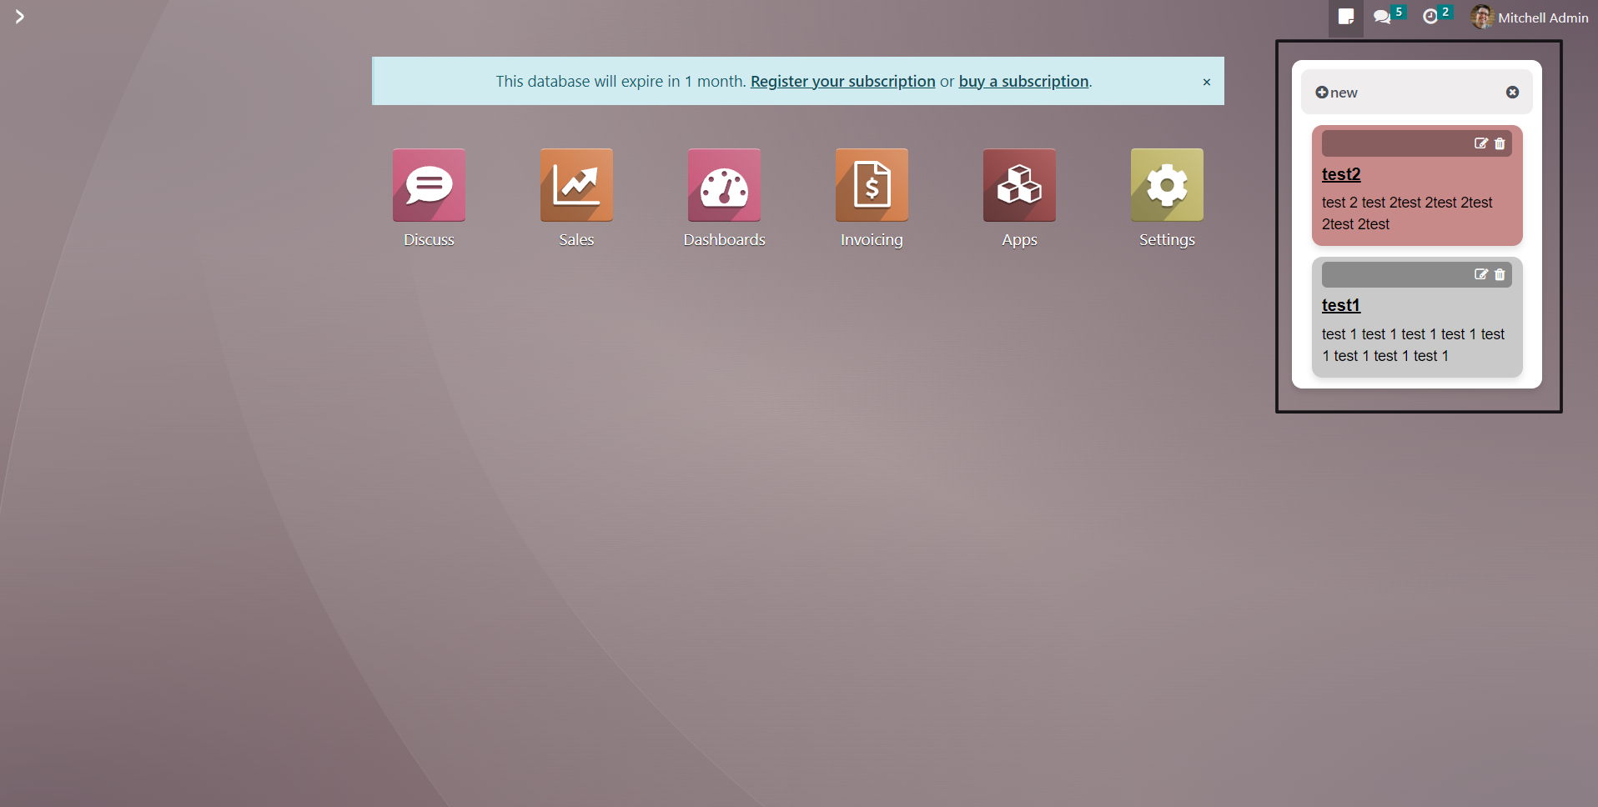Click Register your subscription link
Image resolution: width=1598 pixels, height=807 pixels.
842,81
